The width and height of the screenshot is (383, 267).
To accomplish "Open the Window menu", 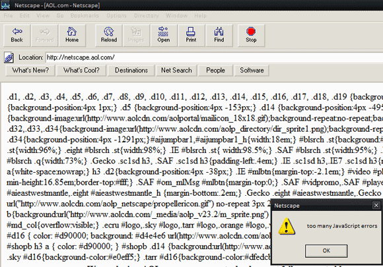I will point(176,16).
